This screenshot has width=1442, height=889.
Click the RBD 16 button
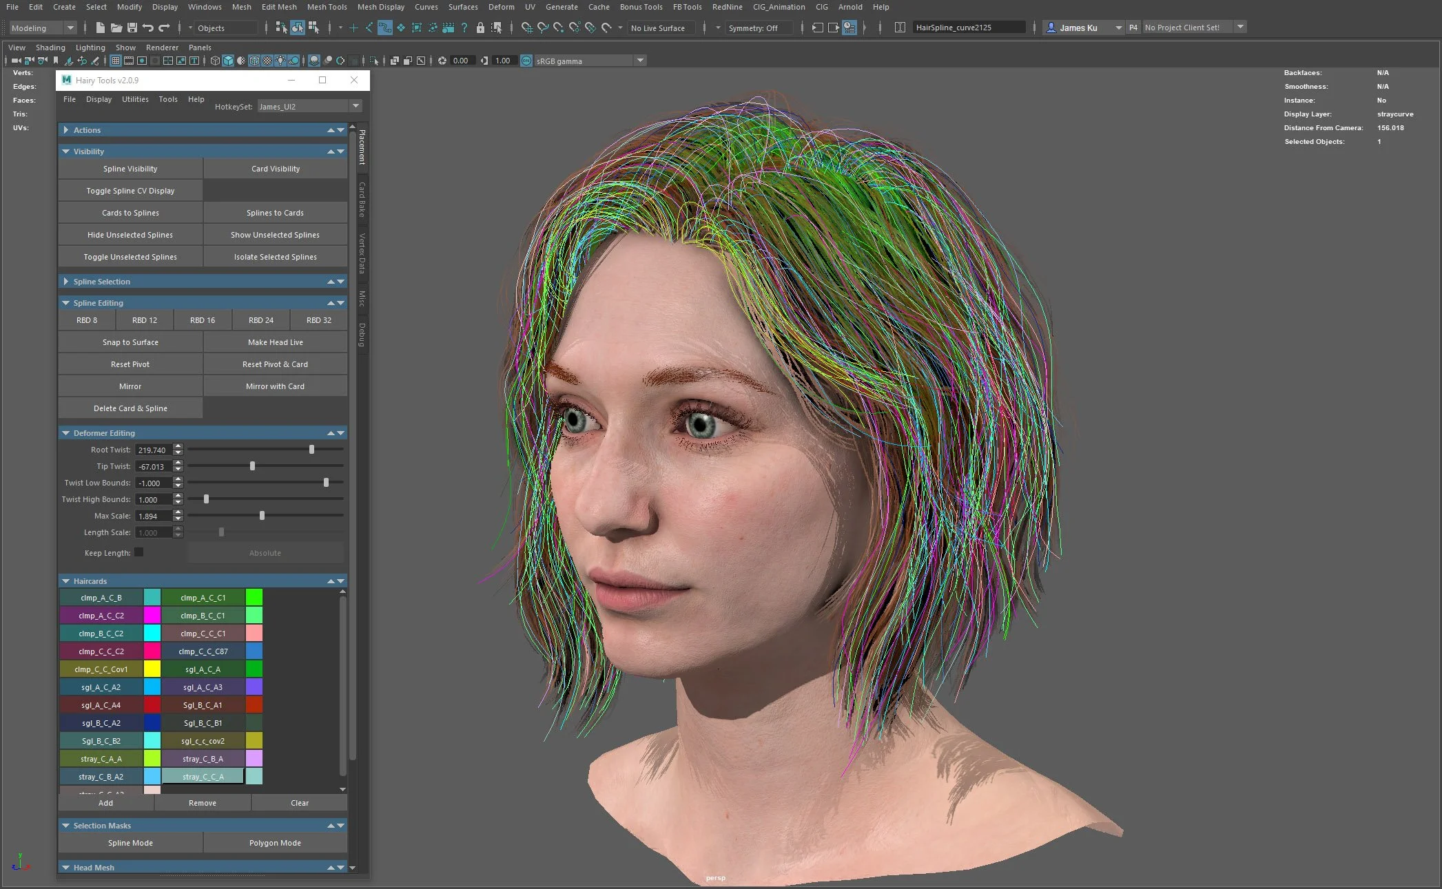[203, 320]
